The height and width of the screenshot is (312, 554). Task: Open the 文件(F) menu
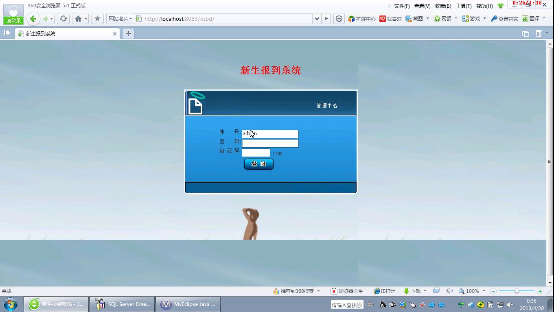click(402, 6)
